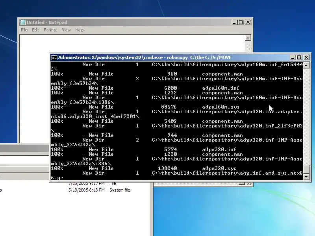Click the adpu320.inf file name
This screenshot has width=315, height=236.
tap(219, 149)
